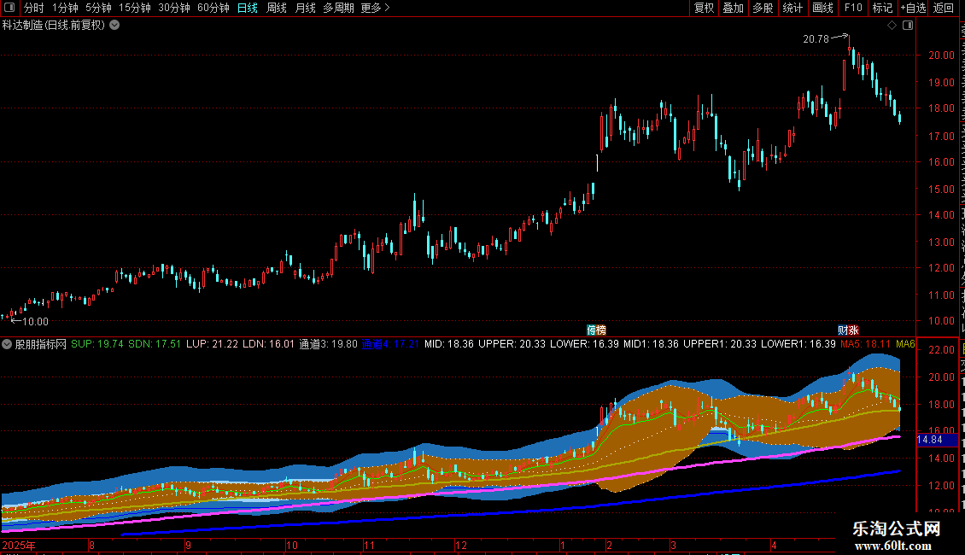Expand the 更多 periods menu
Viewport: 965px width, 555px height.
[x=375, y=8]
